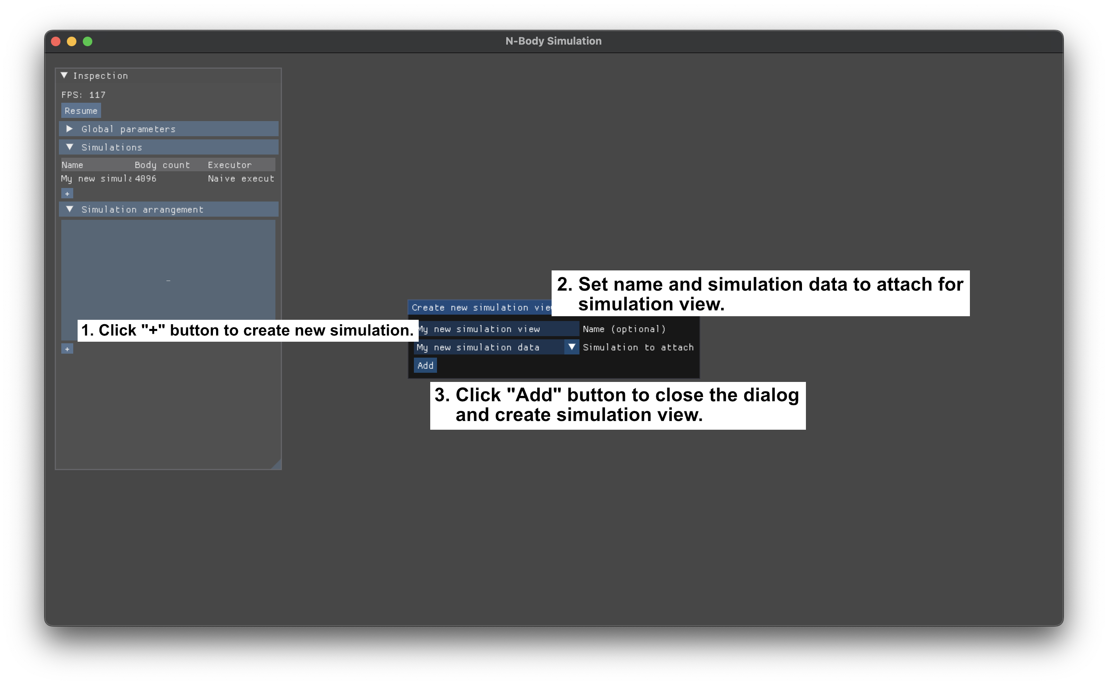Click the plus button under Simulations table
Image resolution: width=1108 pixels, height=685 pixels.
[x=67, y=194]
